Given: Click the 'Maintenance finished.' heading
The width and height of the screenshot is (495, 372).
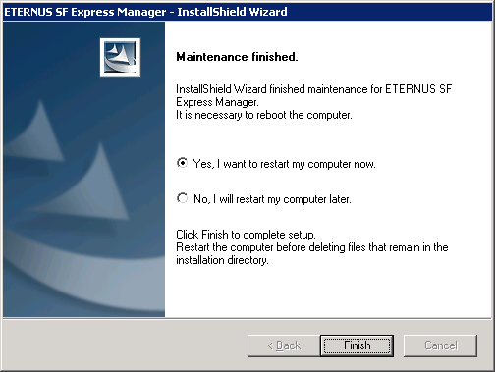Looking at the screenshot, I should pyautogui.click(x=237, y=57).
